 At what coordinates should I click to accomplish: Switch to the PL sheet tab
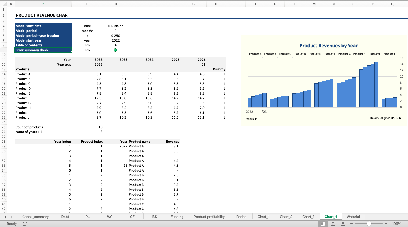coord(88,217)
